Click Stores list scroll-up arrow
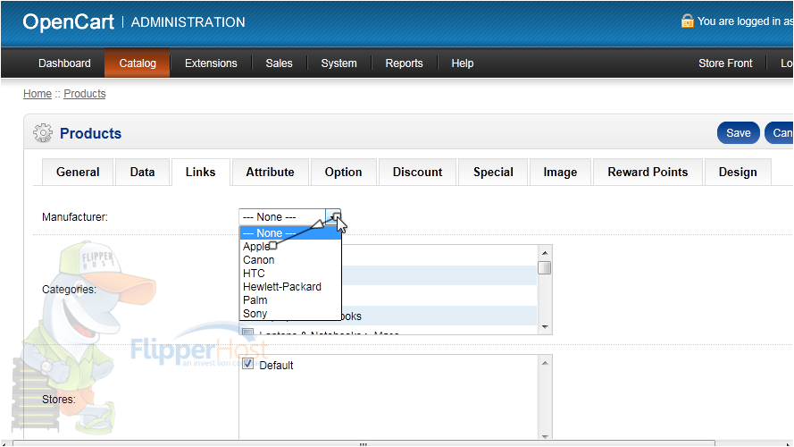The image size is (794, 447). click(x=545, y=362)
